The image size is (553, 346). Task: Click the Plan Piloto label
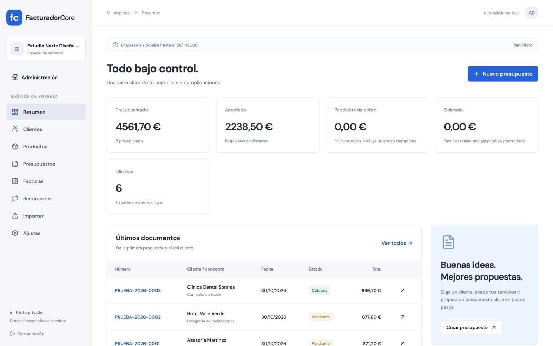click(522, 45)
